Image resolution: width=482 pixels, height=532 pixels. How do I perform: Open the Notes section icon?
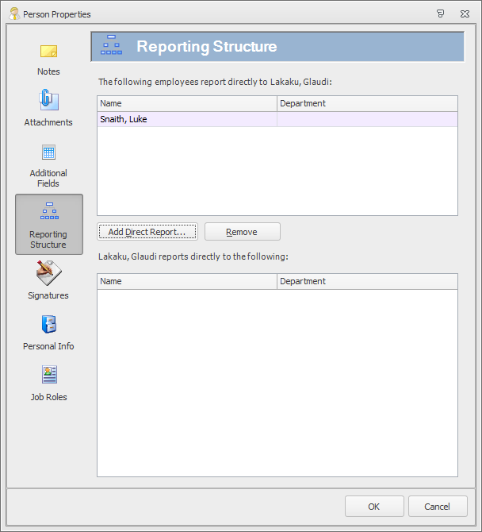click(49, 52)
